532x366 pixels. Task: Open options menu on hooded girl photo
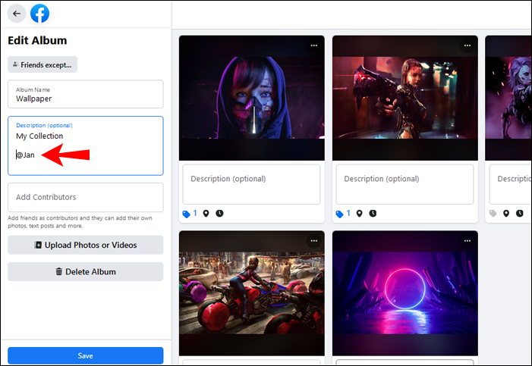click(x=314, y=45)
